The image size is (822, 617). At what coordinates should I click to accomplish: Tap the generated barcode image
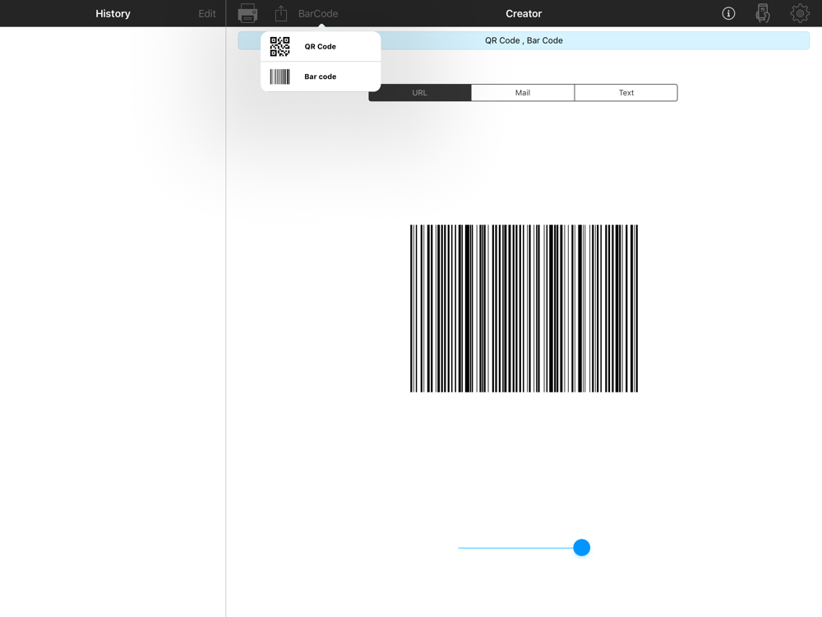click(x=524, y=308)
